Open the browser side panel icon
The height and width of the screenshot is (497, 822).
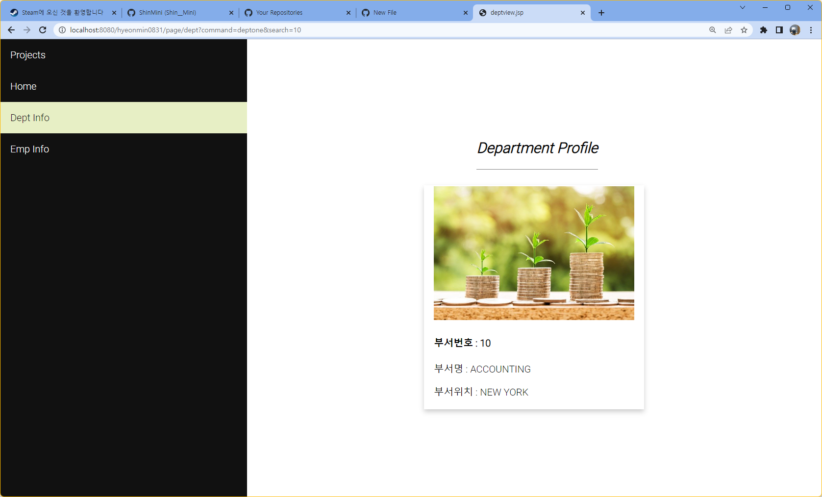pos(779,30)
